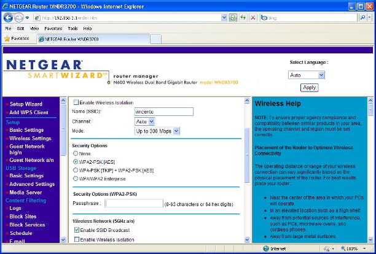Click sidebar scrollbar down arrow
Image resolution: width=376 pixels, height=254 pixels.
point(63,239)
